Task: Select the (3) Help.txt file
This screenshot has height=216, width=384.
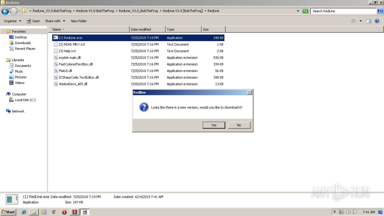Action: (x=138, y=51)
